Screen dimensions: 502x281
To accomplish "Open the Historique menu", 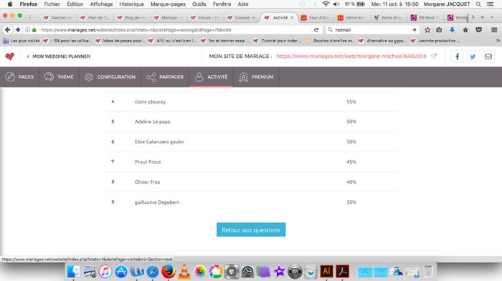I will click(x=131, y=4).
